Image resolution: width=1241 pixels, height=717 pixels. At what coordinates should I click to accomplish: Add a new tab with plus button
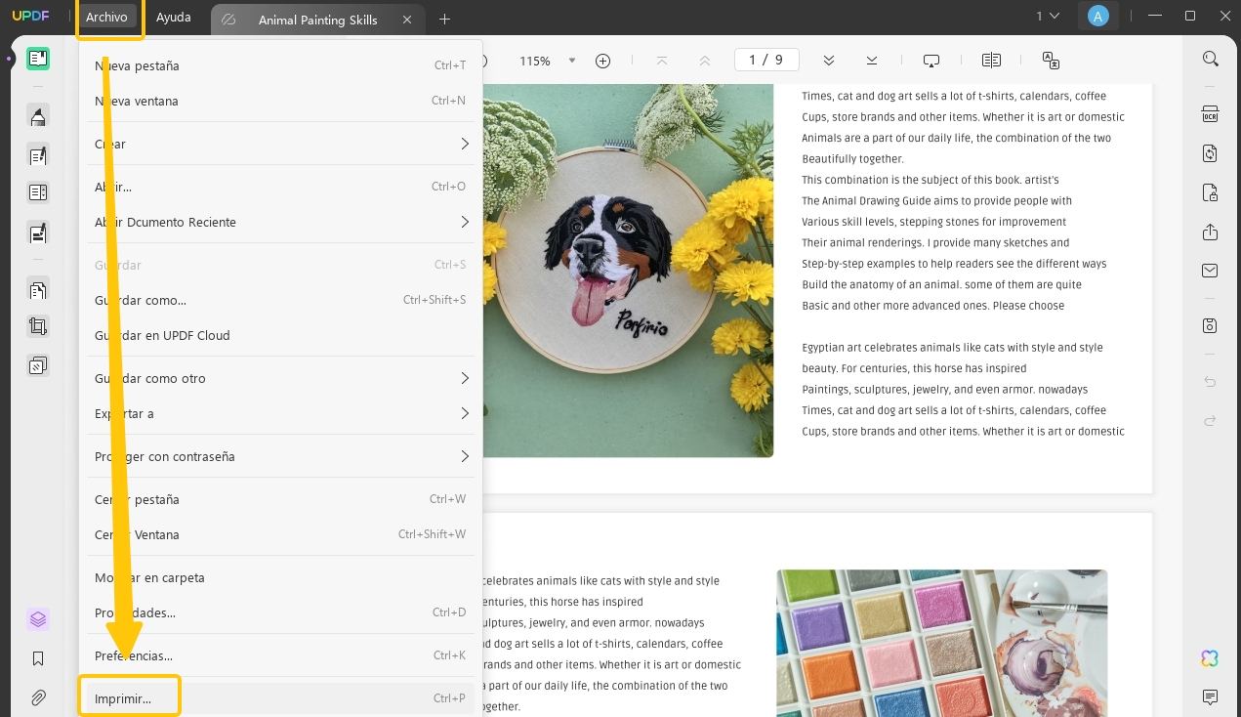(445, 19)
